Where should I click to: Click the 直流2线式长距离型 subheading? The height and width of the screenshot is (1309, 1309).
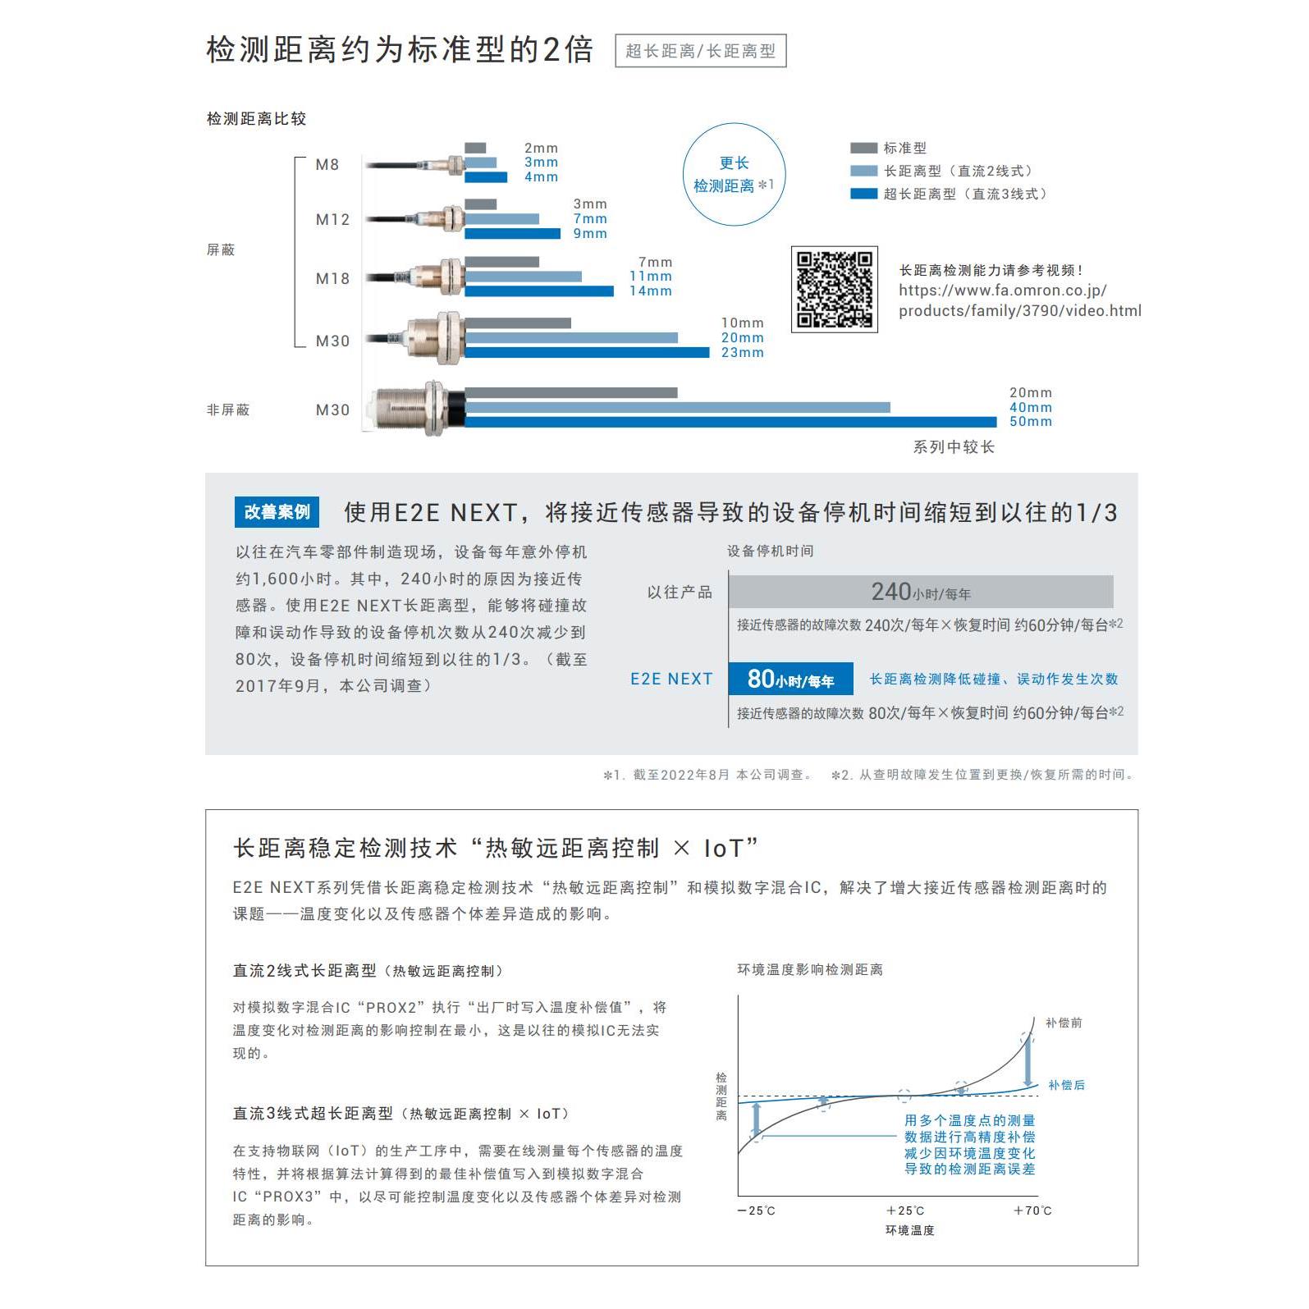368,971
